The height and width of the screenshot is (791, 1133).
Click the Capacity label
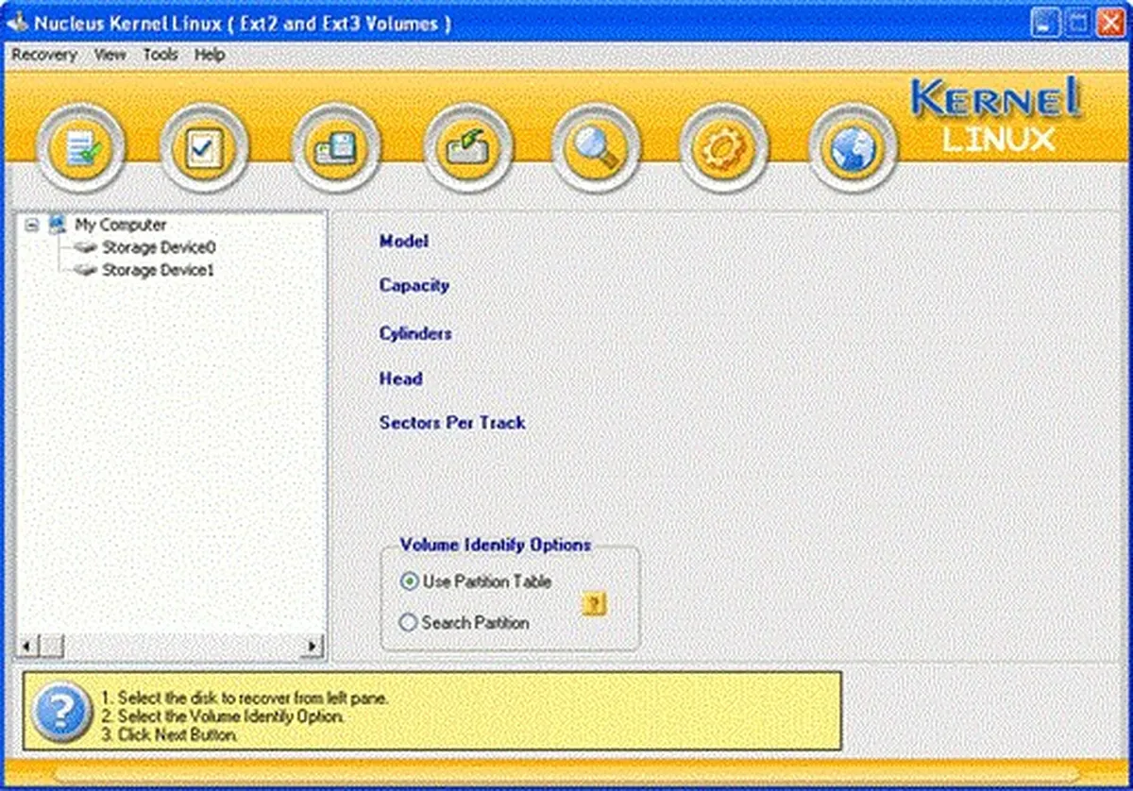pos(414,285)
